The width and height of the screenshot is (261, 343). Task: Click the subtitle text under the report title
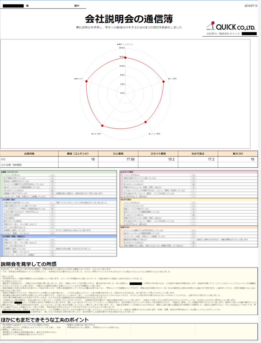pyautogui.click(x=129, y=27)
